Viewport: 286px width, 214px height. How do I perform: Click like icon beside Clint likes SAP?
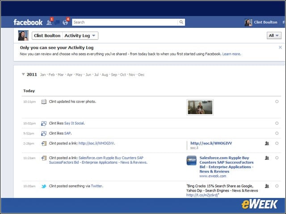tap(44, 133)
